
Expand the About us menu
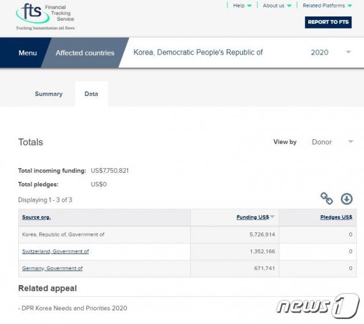pyautogui.click(x=277, y=6)
